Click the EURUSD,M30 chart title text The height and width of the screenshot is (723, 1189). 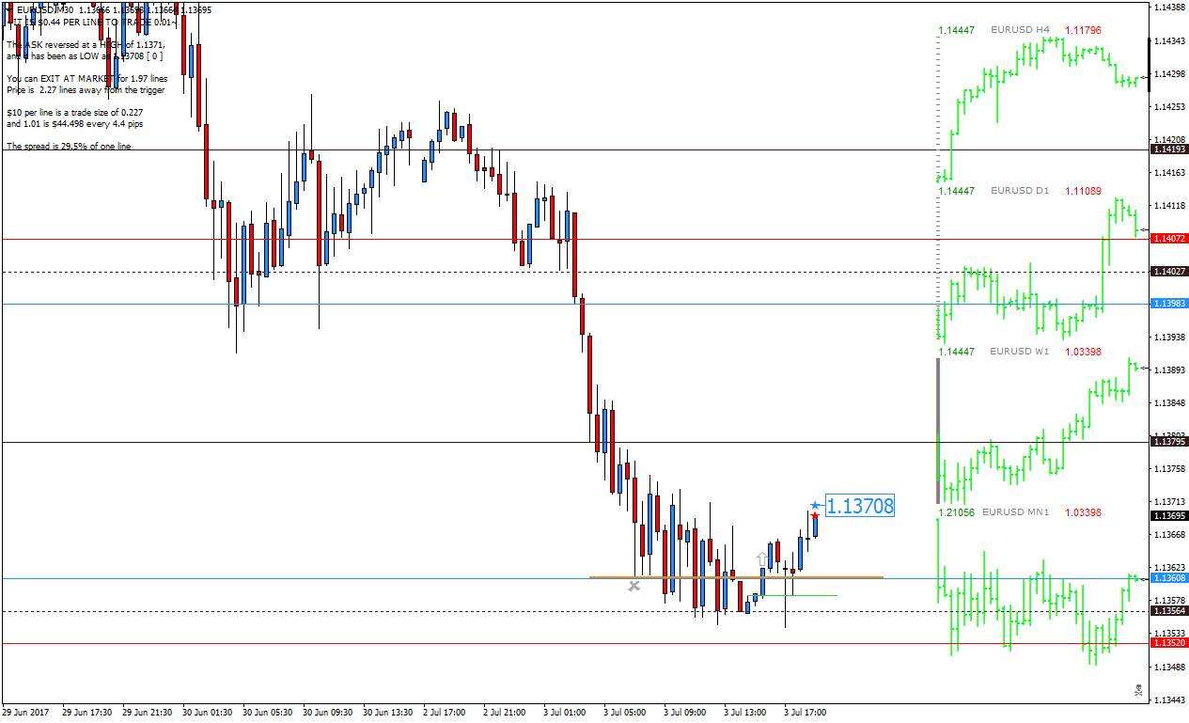[x=45, y=10]
